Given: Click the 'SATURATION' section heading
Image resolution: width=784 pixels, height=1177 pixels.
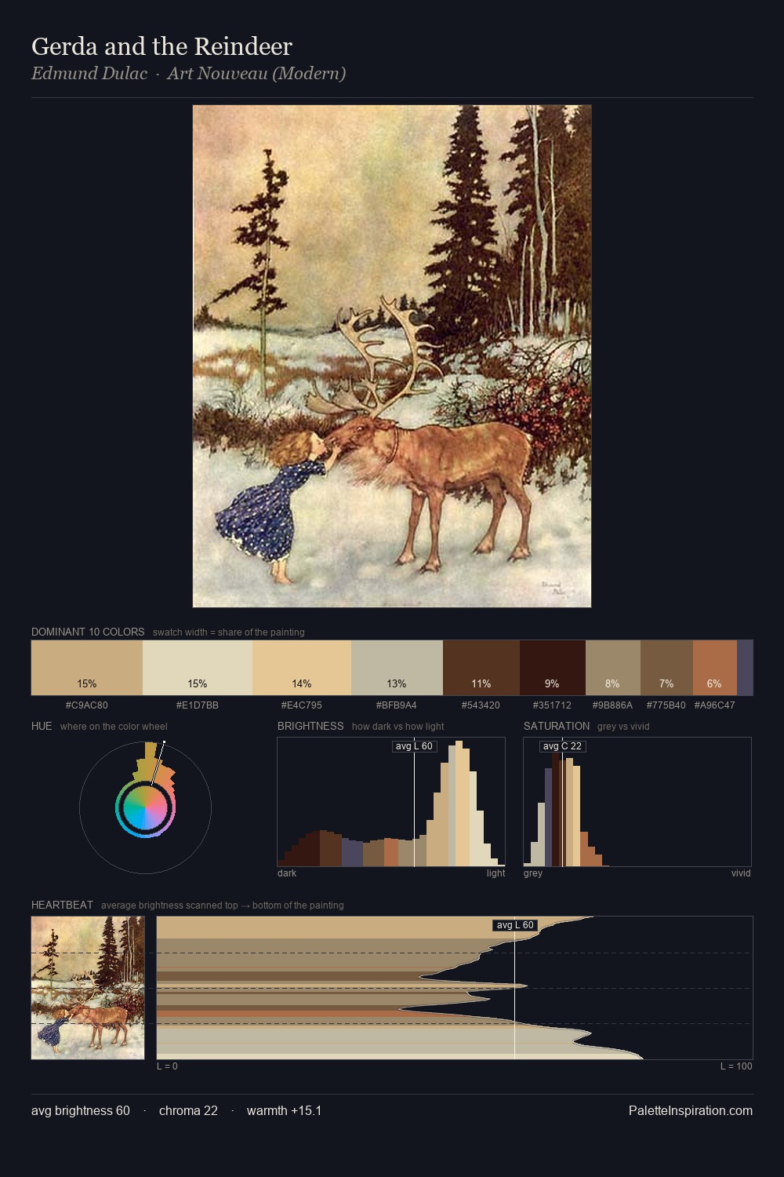Looking at the screenshot, I should pyautogui.click(x=557, y=726).
